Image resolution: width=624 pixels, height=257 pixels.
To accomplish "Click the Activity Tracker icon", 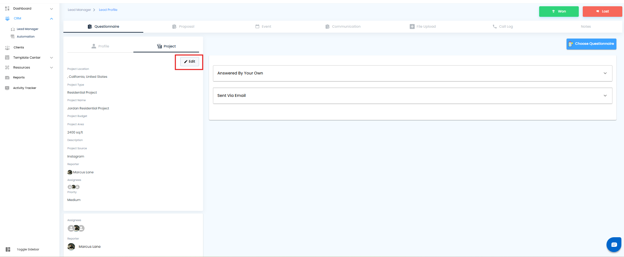I will [7, 88].
